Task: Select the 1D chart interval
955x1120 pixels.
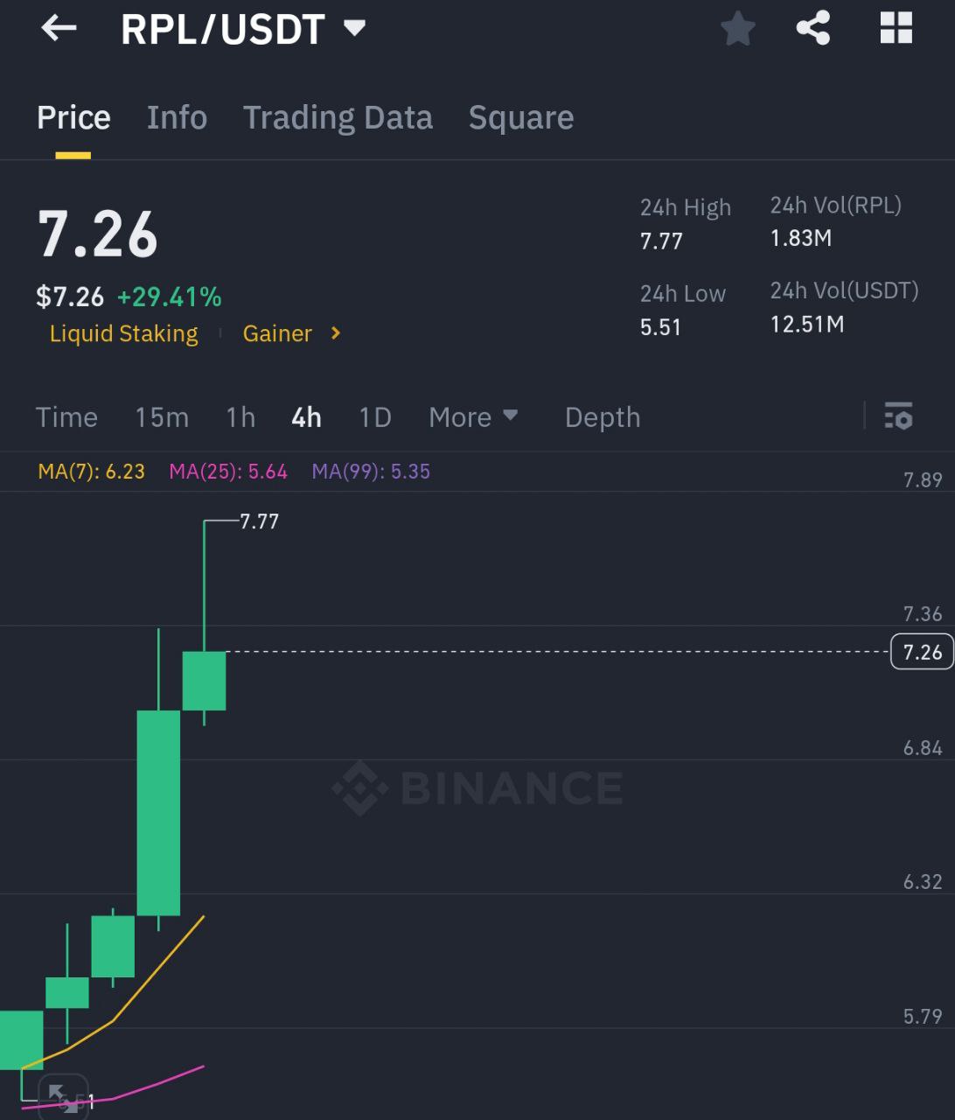Action: [375, 416]
